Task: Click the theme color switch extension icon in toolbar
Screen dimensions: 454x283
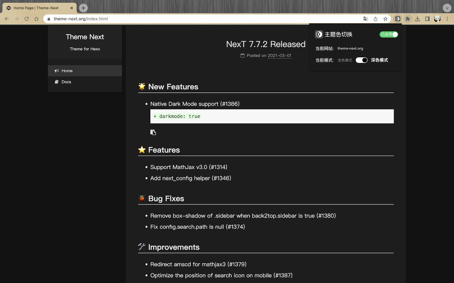Action: pyautogui.click(x=398, y=19)
